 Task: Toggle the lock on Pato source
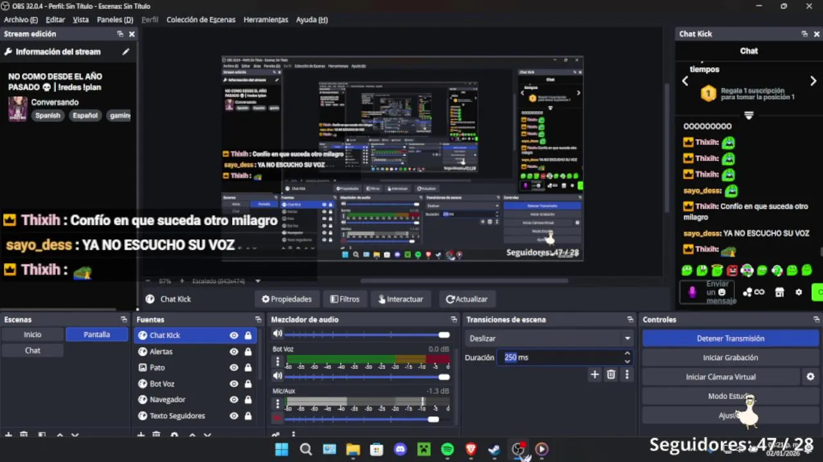pyautogui.click(x=248, y=368)
